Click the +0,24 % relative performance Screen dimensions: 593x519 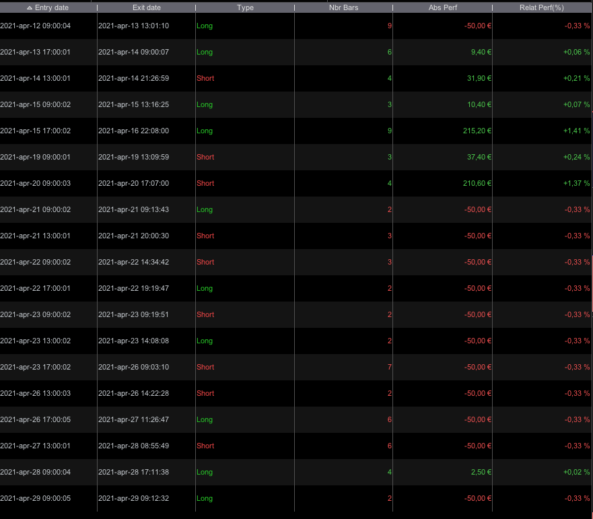point(576,157)
